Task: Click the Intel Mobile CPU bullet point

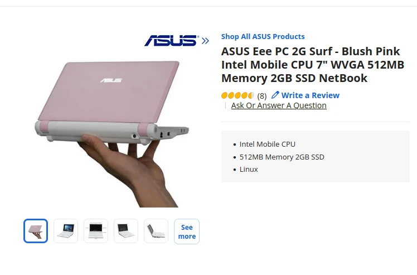Action: (268, 144)
